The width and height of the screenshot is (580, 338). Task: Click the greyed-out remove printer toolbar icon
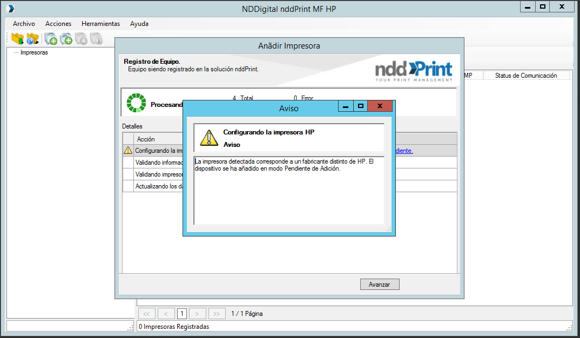pyautogui.click(x=81, y=39)
